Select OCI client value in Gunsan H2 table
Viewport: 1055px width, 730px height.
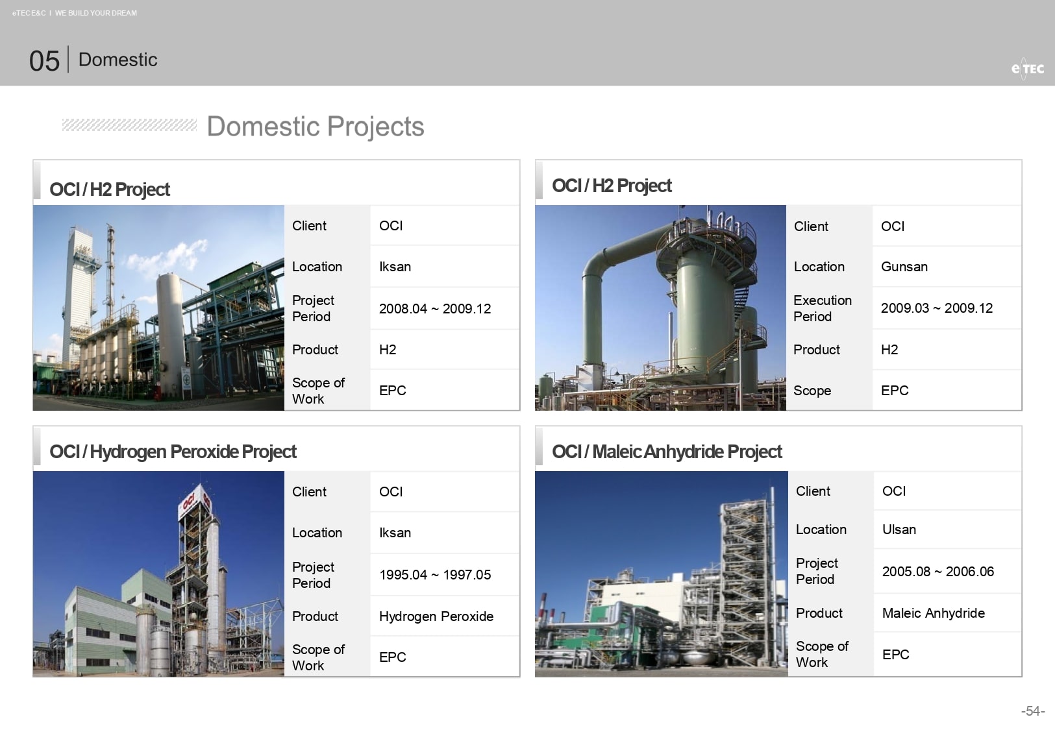pos(893,226)
